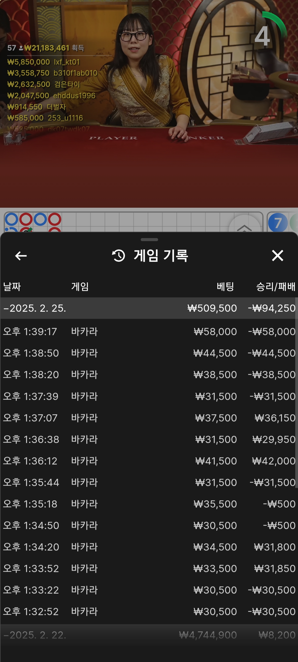This screenshot has width=298, height=662.
Task: Click the 승리/패배 column header
Action: [x=275, y=287]
